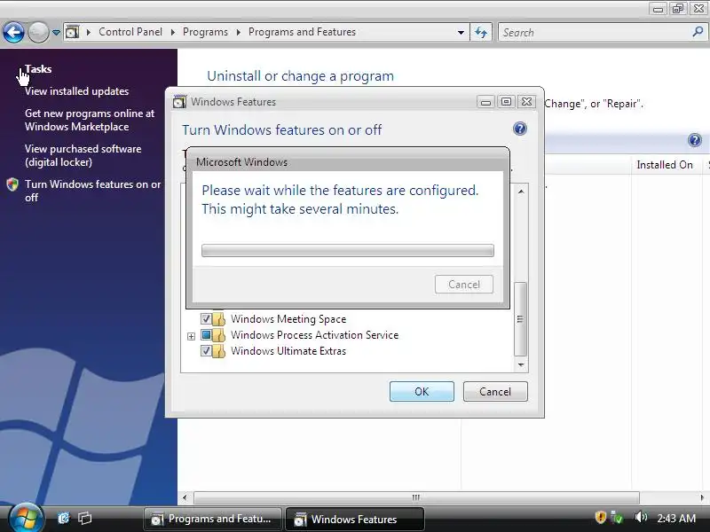710x532 pixels.
Task: Open the Windows Start orb
Action: click(26, 518)
